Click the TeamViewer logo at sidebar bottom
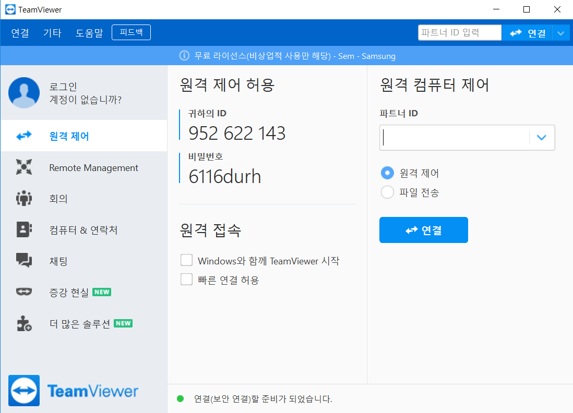 coord(74,391)
